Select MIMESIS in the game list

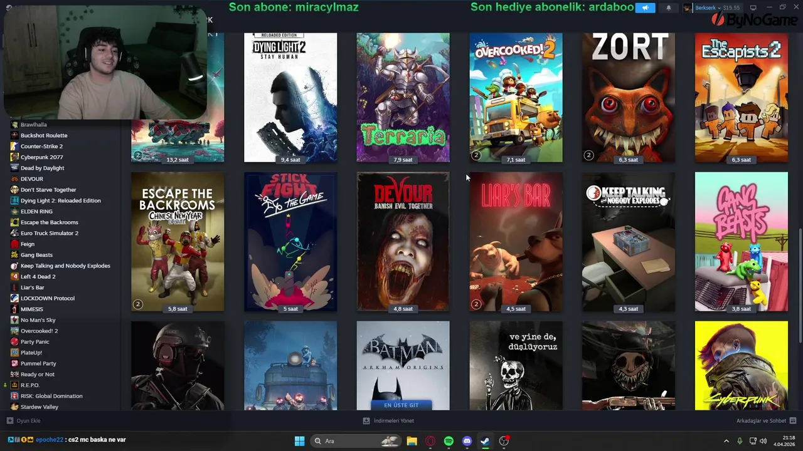point(31,309)
